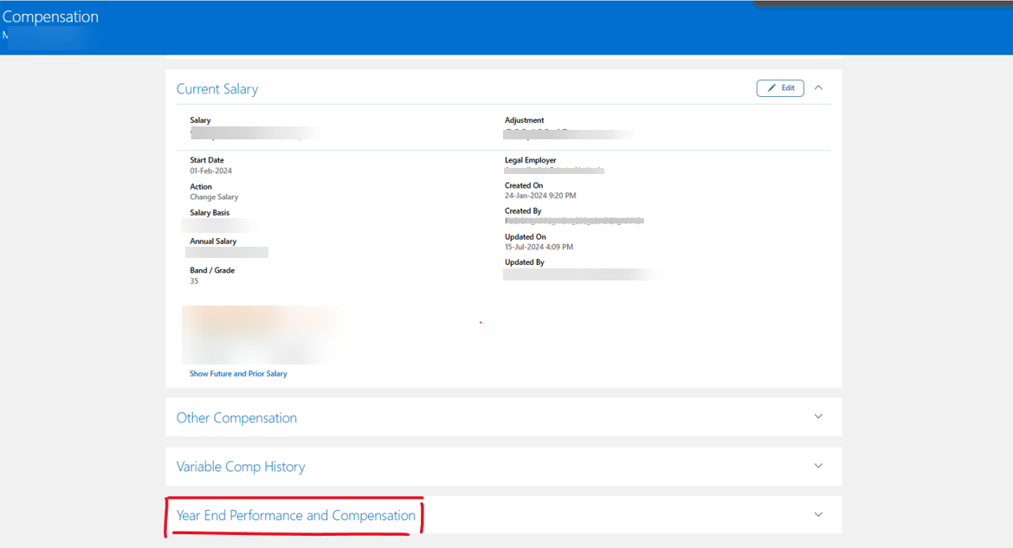Screen dimensions: 1013x548
Task: Select the circled Year End Performance heading
Action: click(x=295, y=514)
